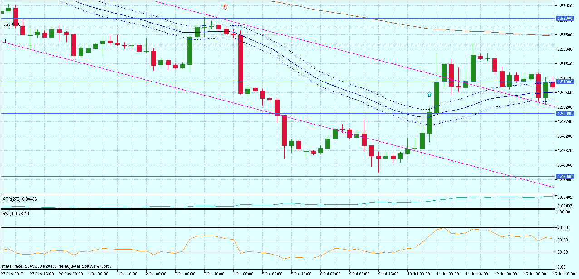
Task: Select the cyan up arrow buy marker
Action: click(x=429, y=94)
